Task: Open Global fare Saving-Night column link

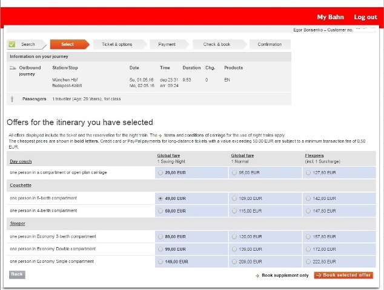Action: [x=168, y=156]
